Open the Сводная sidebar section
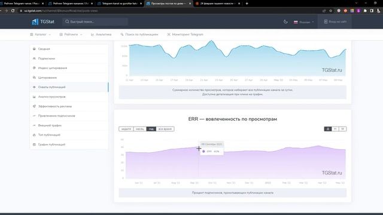 pos(69,49)
